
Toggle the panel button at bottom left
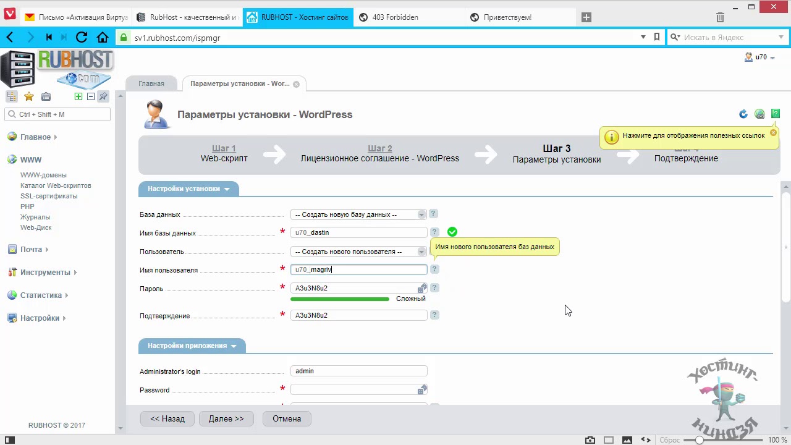point(10,440)
